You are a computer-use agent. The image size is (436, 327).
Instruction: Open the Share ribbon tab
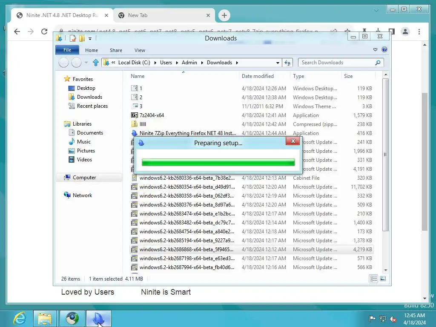pyautogui.click(x=116, y=50)
